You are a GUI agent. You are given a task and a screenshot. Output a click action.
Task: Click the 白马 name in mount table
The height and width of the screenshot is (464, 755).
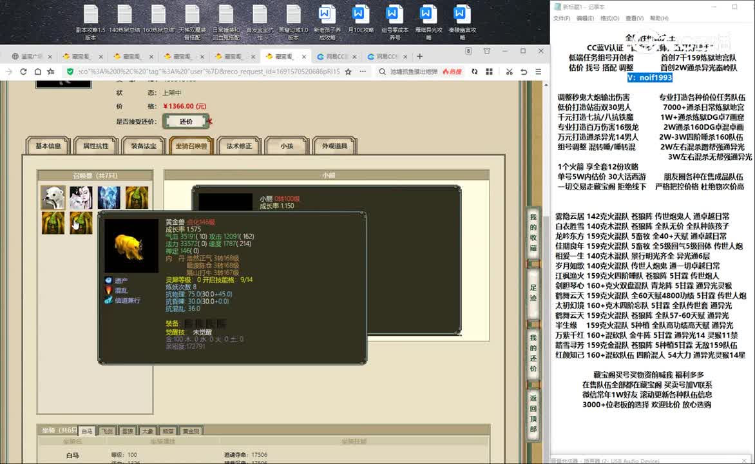pyautogui.click(x=73, y=455)
